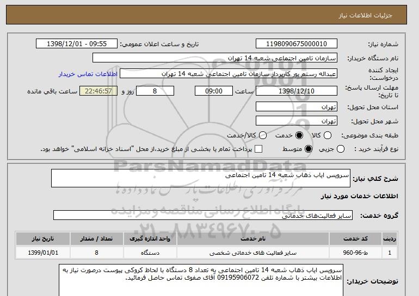Click the ردیف column header
This screenshot has width=419, height=296.
coord(390,238)
